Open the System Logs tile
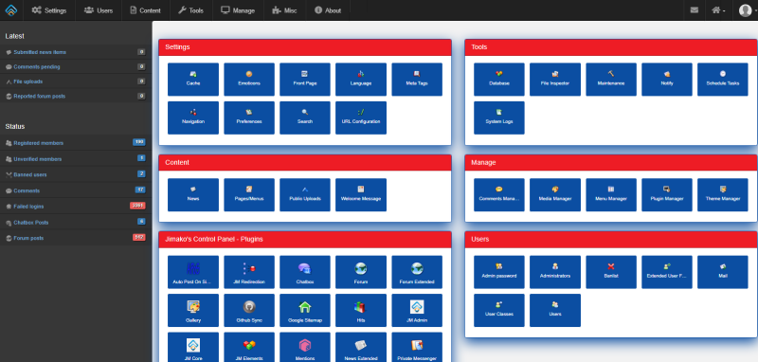Image resolution: width=758 pixels, height=362 pixels. (x=499, y=118)
